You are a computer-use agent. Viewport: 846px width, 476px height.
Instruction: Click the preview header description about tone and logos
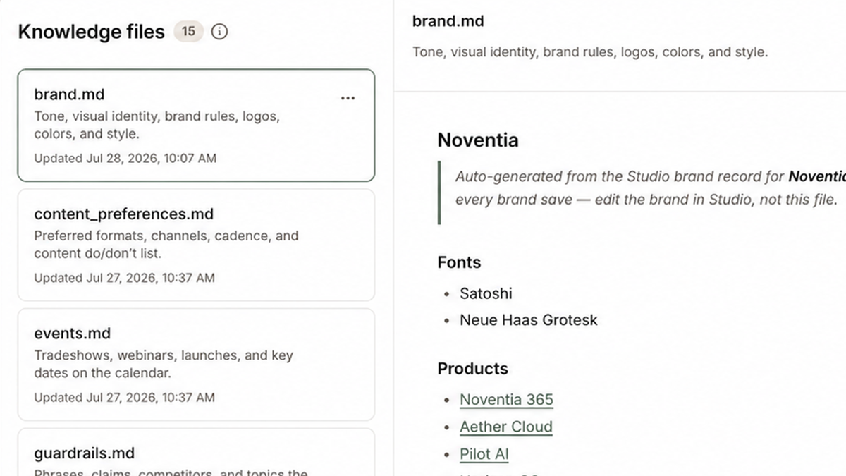(589, 52)
